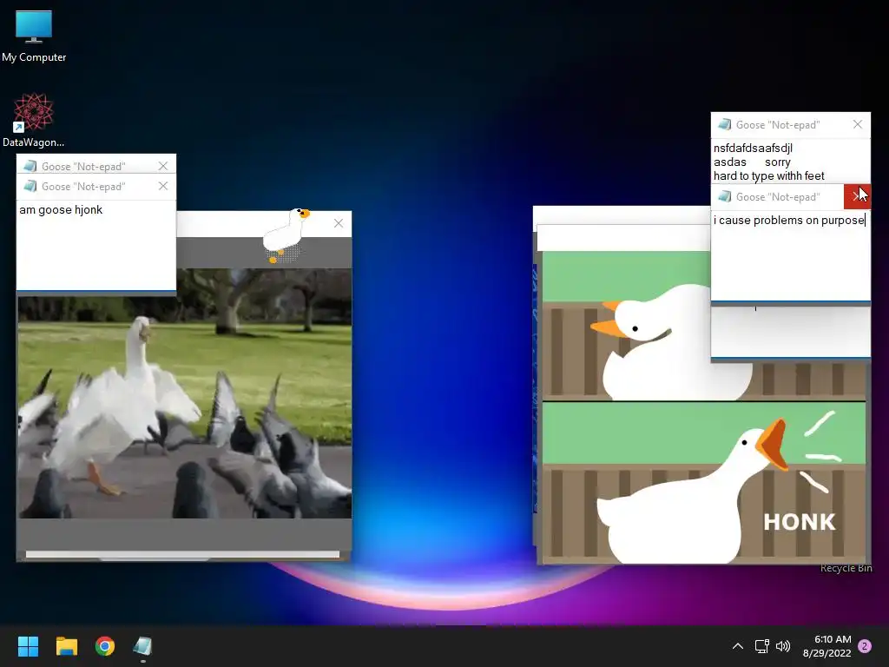Viewport: 889px width, 667px height.
Task: Show hidden system tray icons chevron
Action: [x=738, y=646]
